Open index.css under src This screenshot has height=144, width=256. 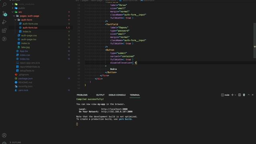pos(25,55)
